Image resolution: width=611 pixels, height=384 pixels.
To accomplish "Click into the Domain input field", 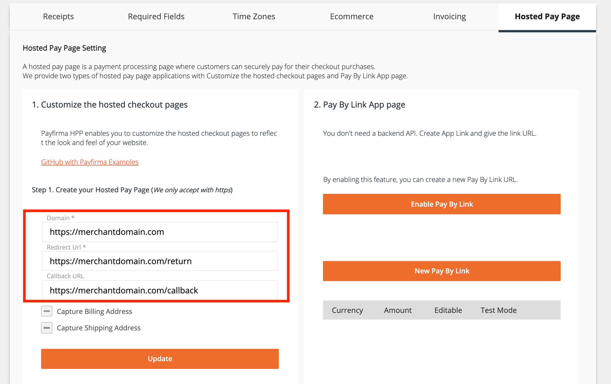I will (x=160, y=232).
